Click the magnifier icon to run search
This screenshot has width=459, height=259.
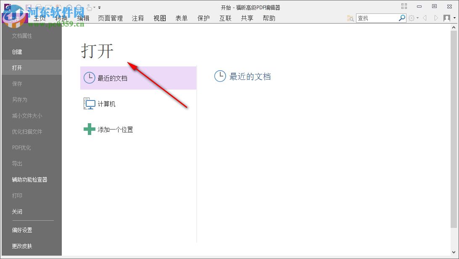(x=402, y=18)
